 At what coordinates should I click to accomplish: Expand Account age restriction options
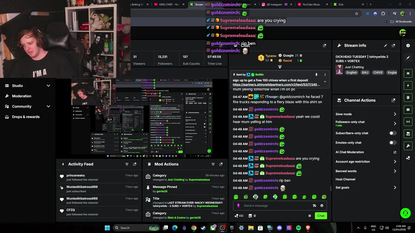pyautogui.click(x=395, y=161)
